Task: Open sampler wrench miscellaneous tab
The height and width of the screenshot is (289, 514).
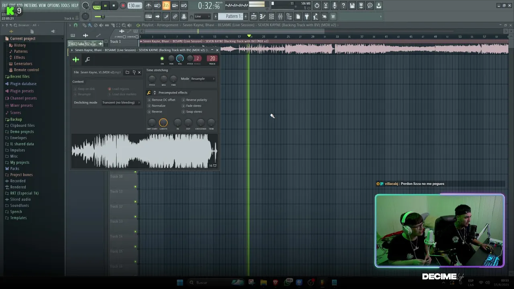Action: point(88,59)
